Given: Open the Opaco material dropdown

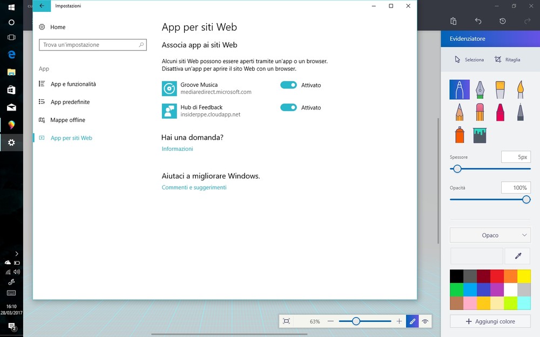Looking at the screenshot, I should click(490, 235).
